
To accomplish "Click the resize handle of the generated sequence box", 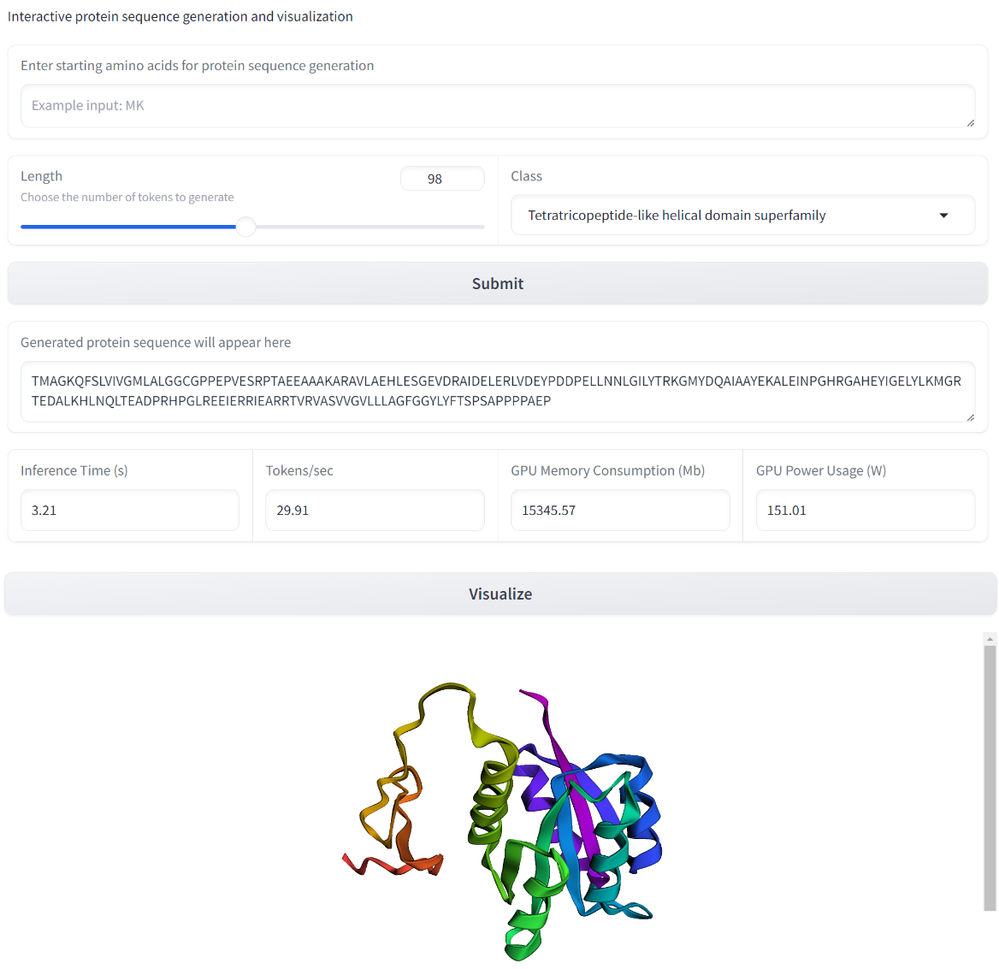I will point(970,417).
